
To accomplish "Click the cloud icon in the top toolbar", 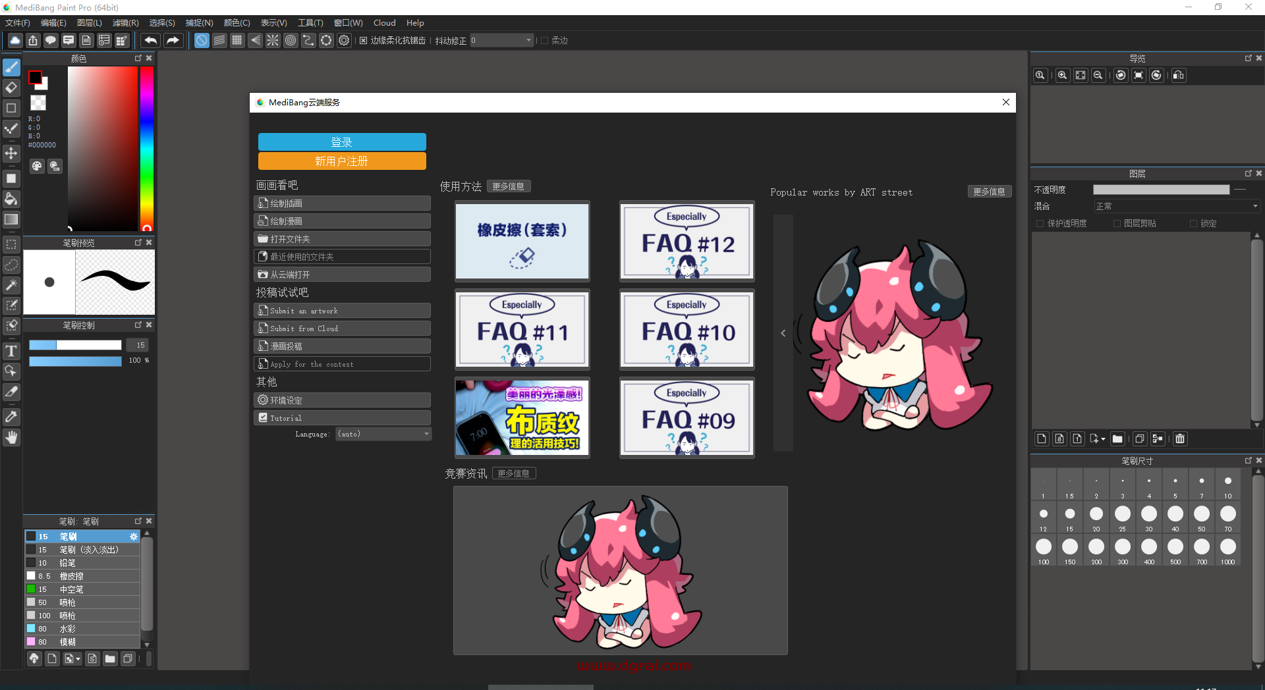I will pos(14,41).
